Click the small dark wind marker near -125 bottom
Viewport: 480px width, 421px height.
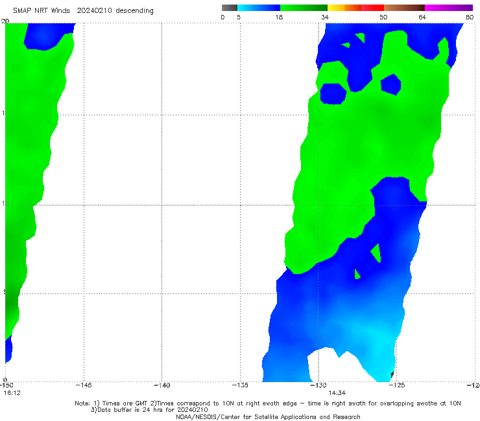pos(392,374)
